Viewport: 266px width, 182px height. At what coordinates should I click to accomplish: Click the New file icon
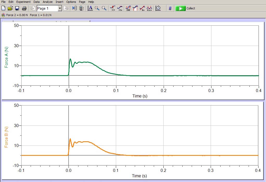(3, 8)
